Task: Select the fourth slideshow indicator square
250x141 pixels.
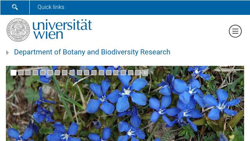Action: tap(36, 73)
